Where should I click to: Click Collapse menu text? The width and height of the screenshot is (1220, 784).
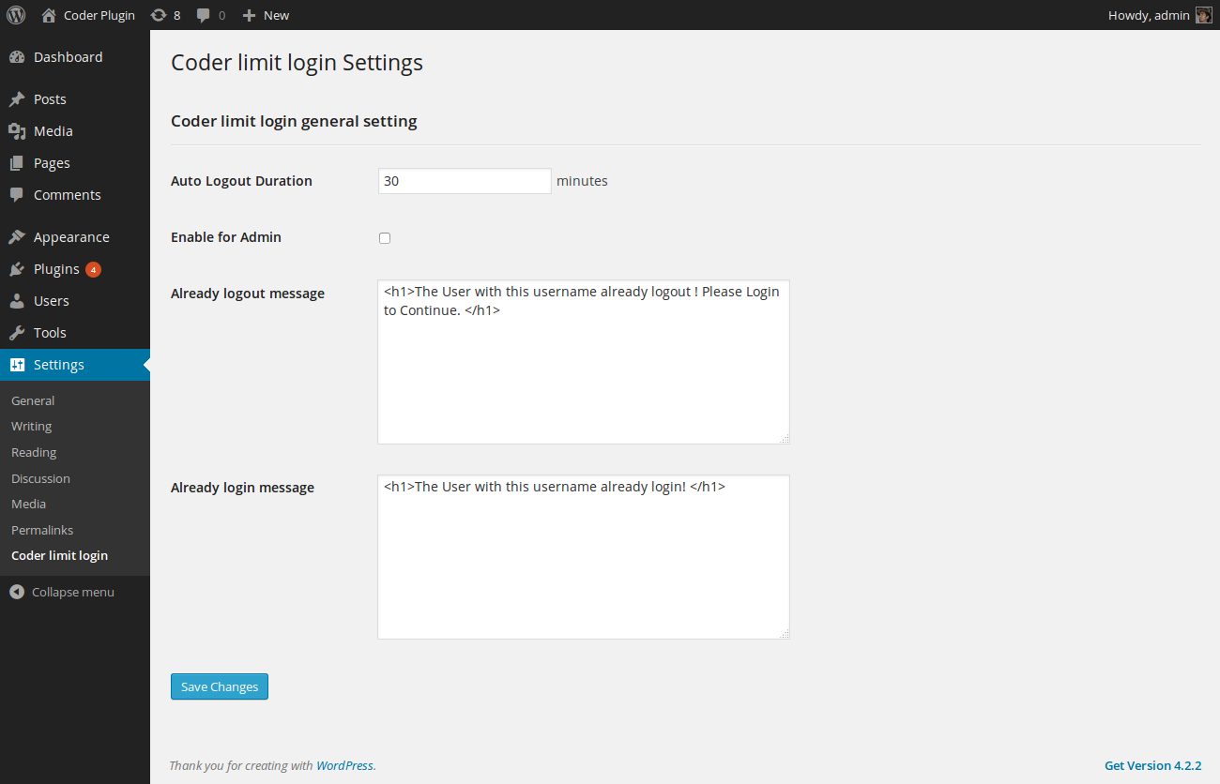point(73,592)
